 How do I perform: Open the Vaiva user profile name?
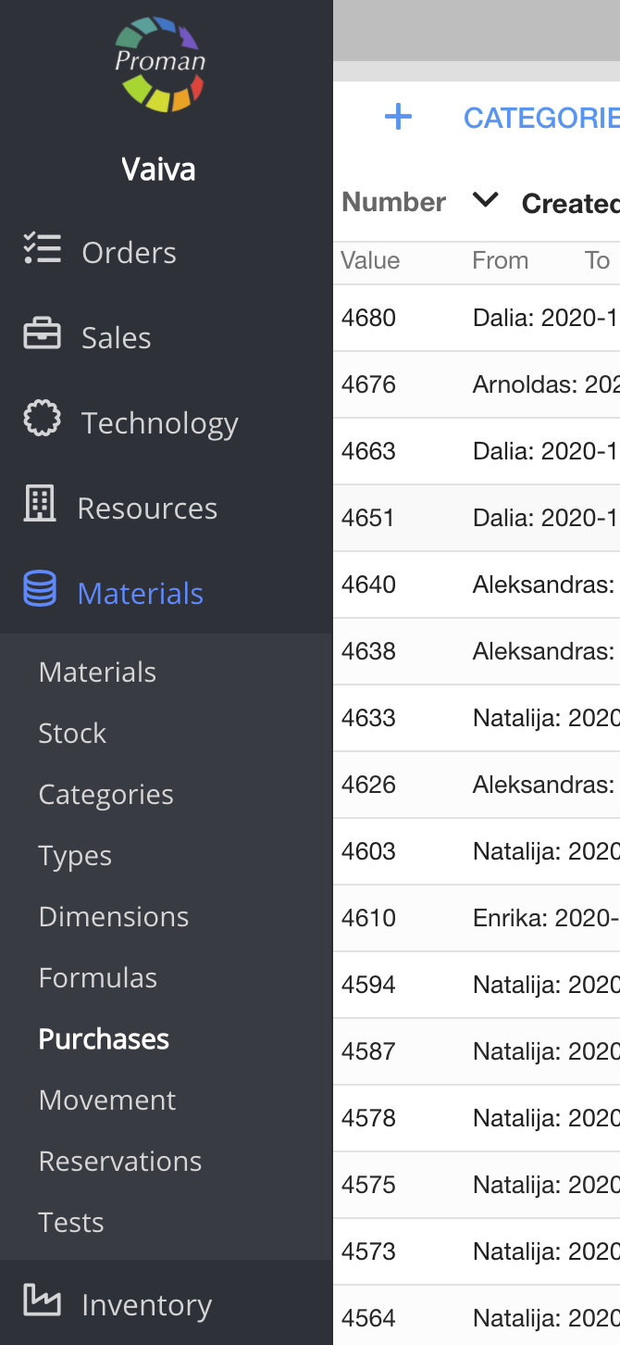(158, 170)
